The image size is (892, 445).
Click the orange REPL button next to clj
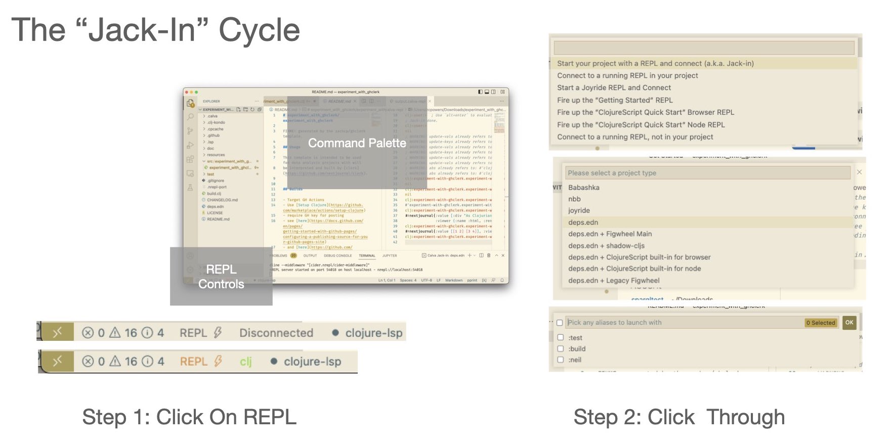[x=201, y=361]
